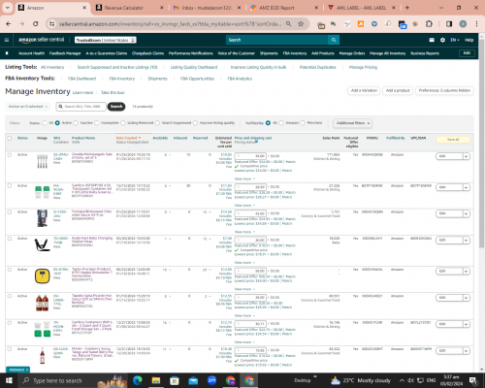Open the Seller Central hamburger menu

click(7, 40)
